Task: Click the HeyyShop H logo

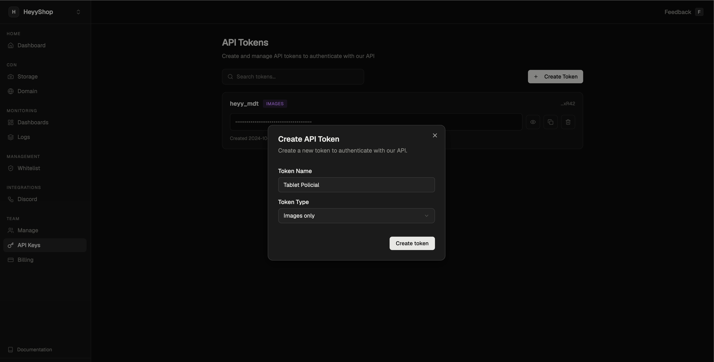Action: coord(14,12)
